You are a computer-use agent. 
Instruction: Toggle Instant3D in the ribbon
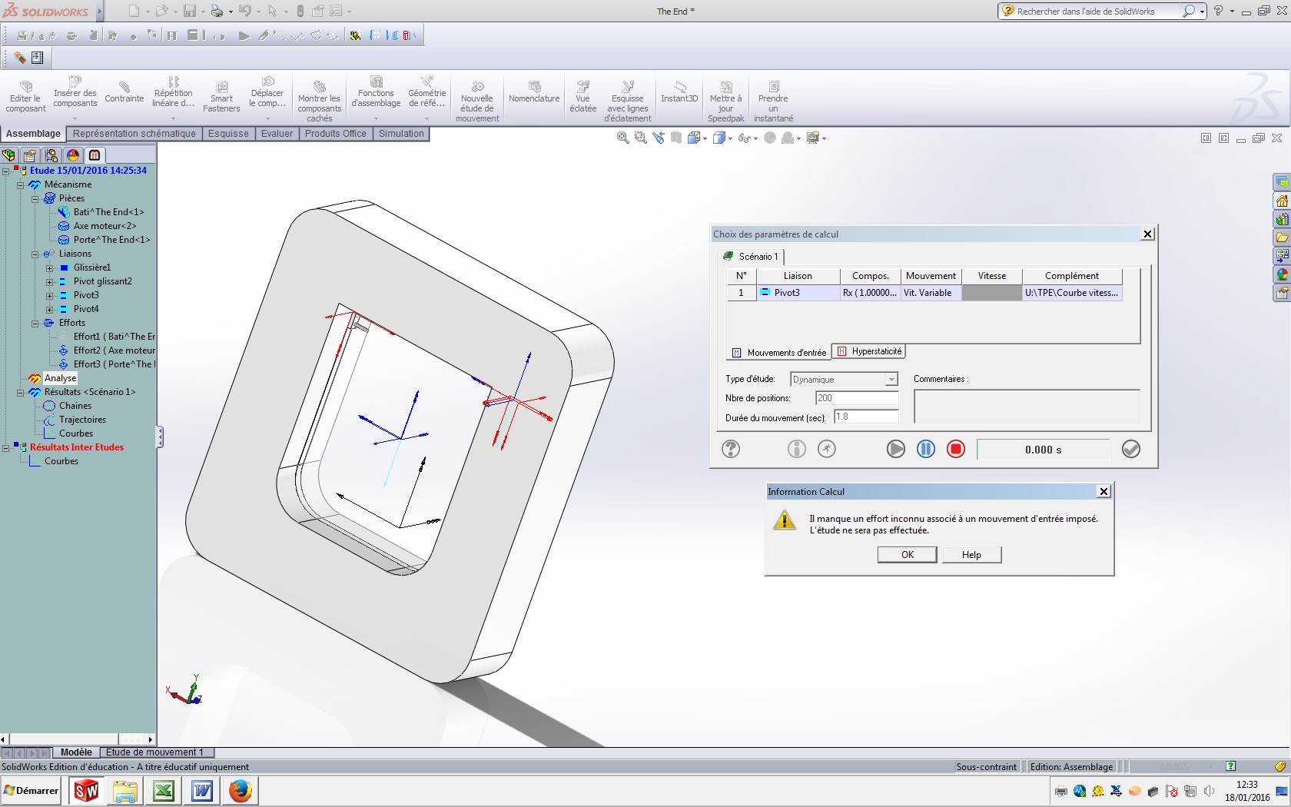click(679, 92)
